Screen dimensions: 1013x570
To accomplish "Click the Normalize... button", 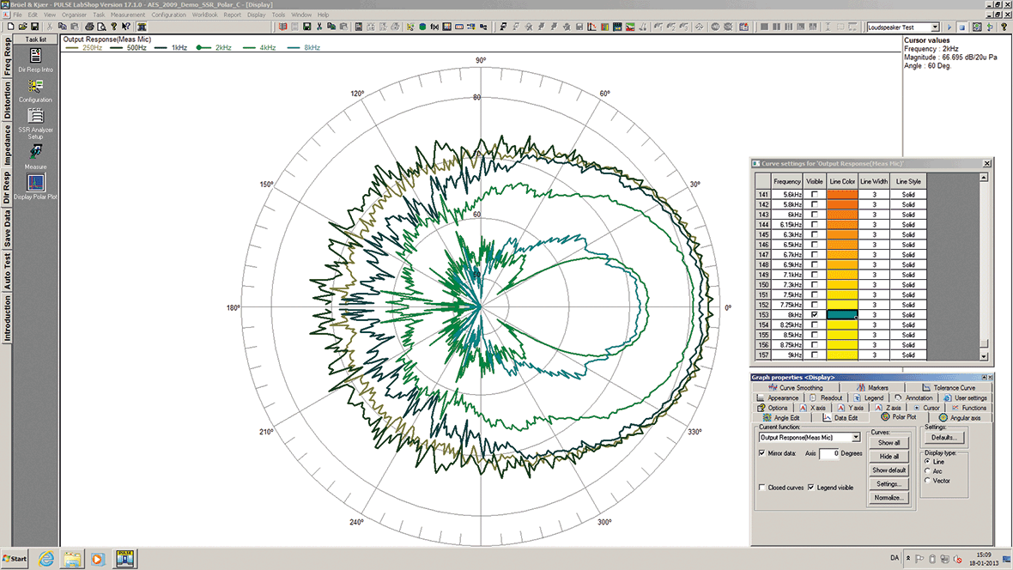I will (889, 498).
